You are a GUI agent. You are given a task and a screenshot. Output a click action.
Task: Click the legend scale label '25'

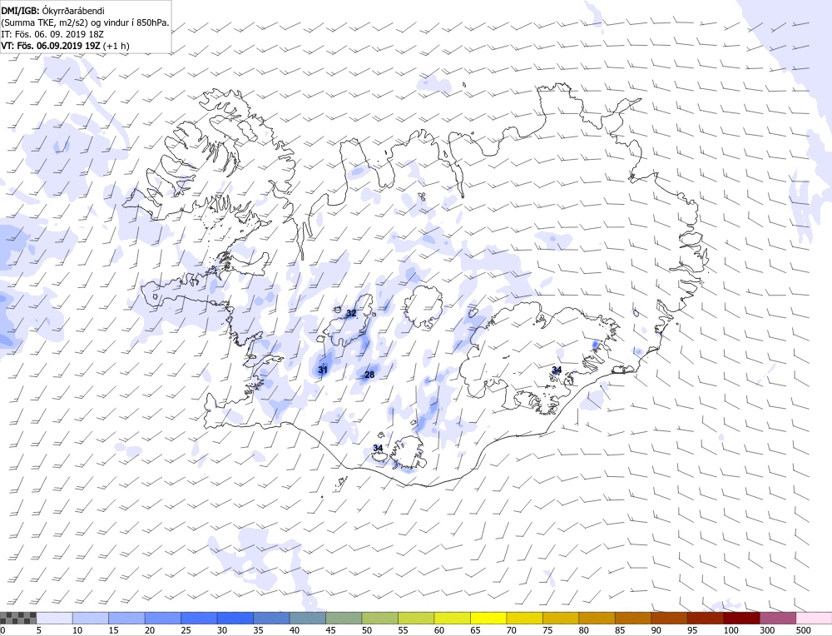[x=186, y=630]
